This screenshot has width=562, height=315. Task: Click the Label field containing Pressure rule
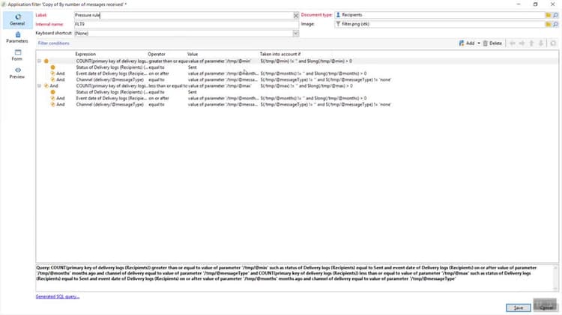point(184,15)
